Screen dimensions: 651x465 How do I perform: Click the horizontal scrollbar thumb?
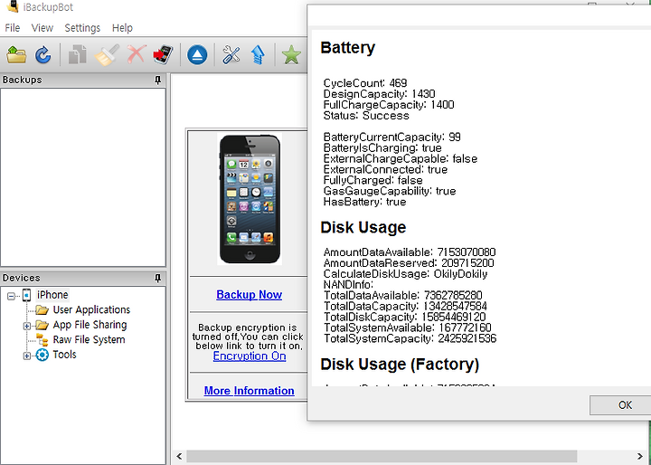[382, 456]
